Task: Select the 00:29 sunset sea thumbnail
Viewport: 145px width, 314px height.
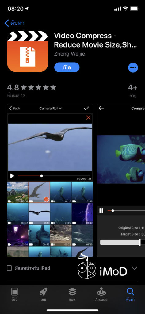Action: pyautogui.click(x=61, y=235)
